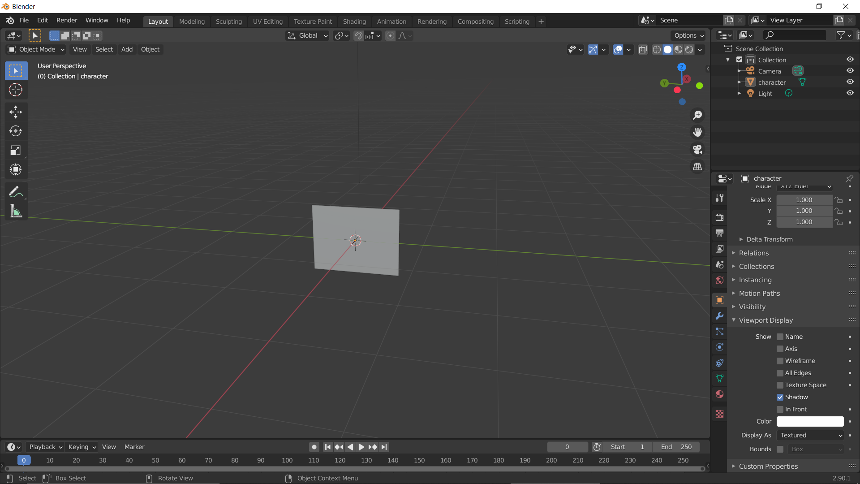Open the viewport Options button
The width and height of the screenshot is (860, 484).
(x=689, y=35)
